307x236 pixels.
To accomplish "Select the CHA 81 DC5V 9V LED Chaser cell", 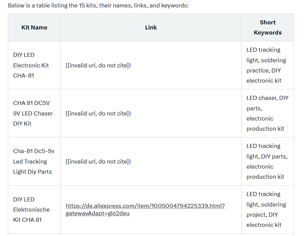I will (34, 113).
